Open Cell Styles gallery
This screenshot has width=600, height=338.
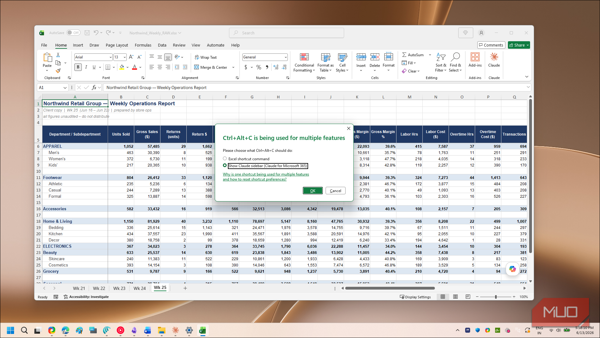(342, 63)
